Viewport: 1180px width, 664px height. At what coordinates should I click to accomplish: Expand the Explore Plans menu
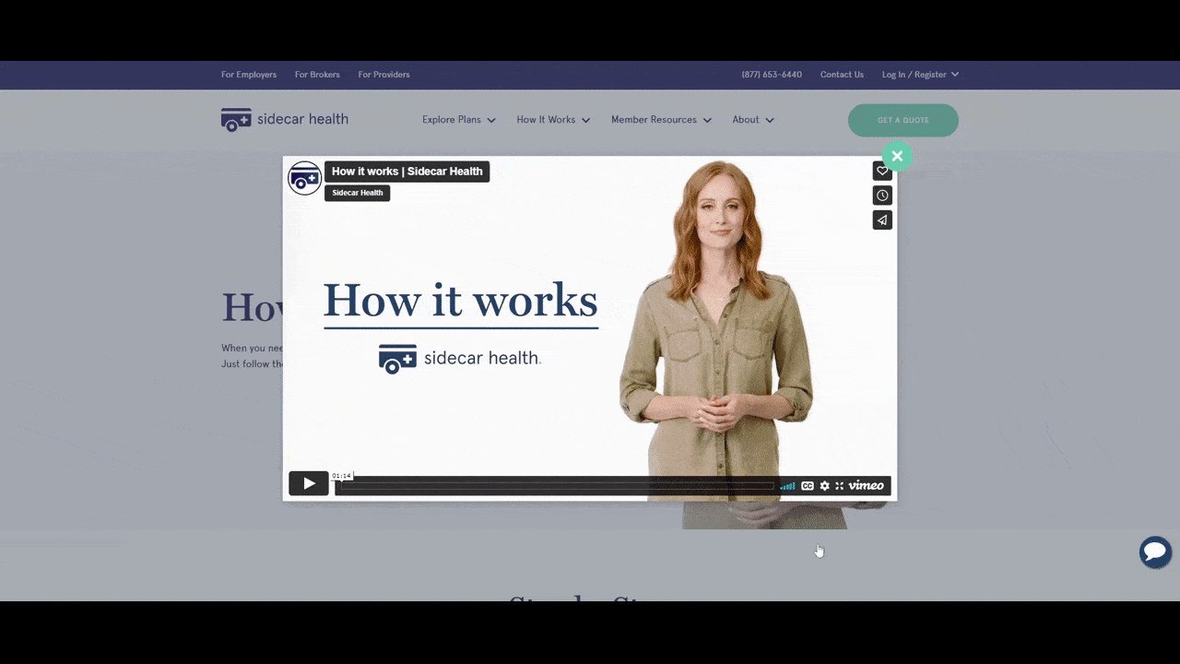coord(459,120)
